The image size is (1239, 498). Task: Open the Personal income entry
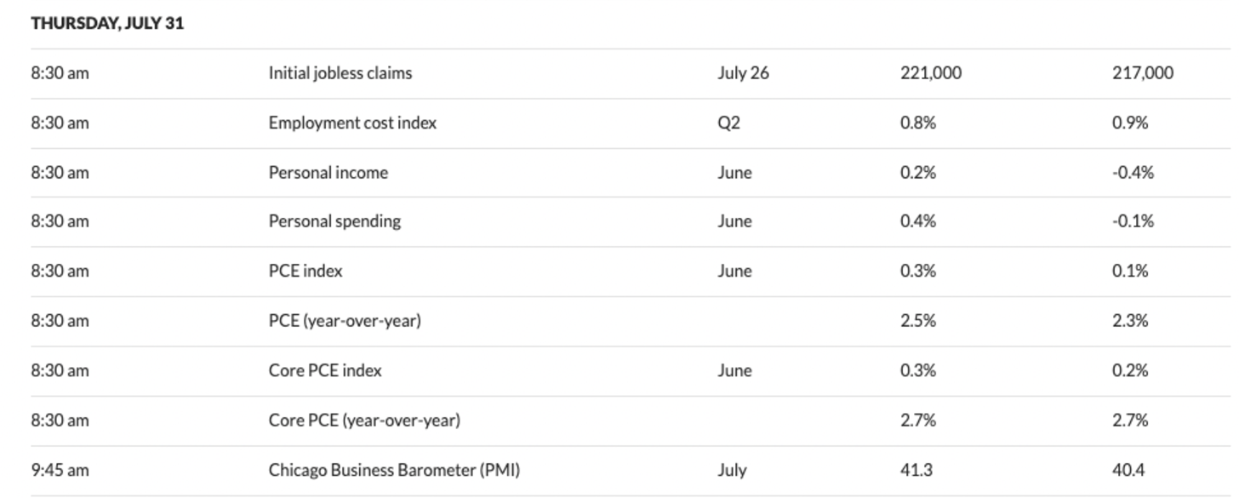328,173
